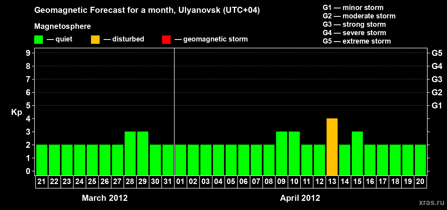Click the right axis label G3
Screen dimensions: 447x210
tap(437, 79)
